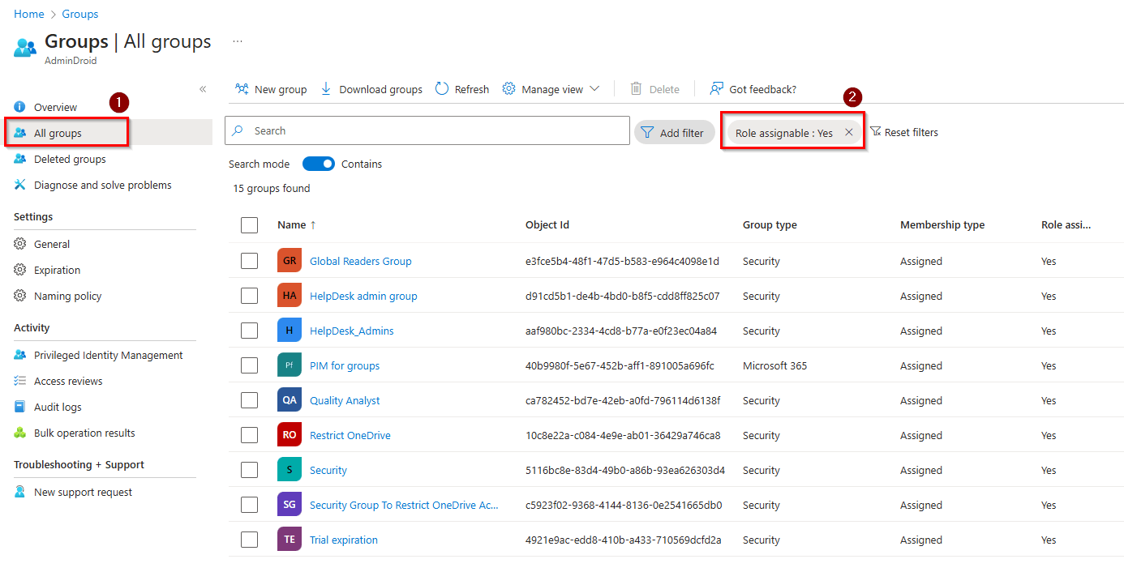
Task: Check the select-all checkbox in the table header
Action: [x=249, y=225]
